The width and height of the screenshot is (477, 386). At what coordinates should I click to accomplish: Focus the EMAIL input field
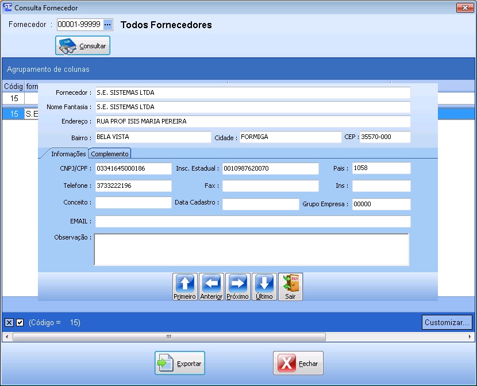253,222
